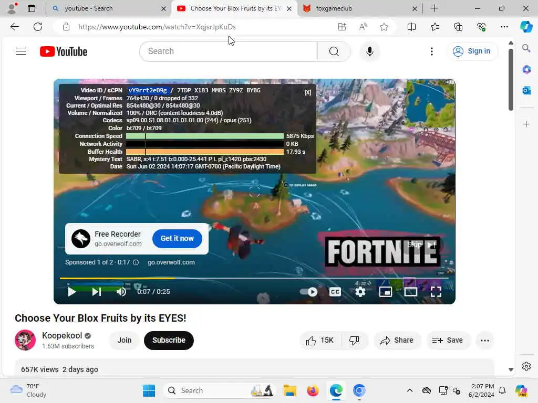Add a sidebar app with plus
The height and width of the screenshot is (403, 538).
click(526, 124)
